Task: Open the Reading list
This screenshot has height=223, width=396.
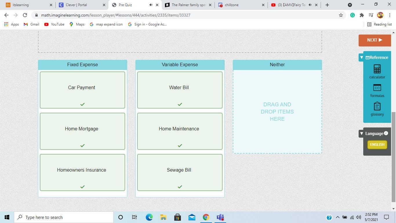Action: (x=379, y=24)
